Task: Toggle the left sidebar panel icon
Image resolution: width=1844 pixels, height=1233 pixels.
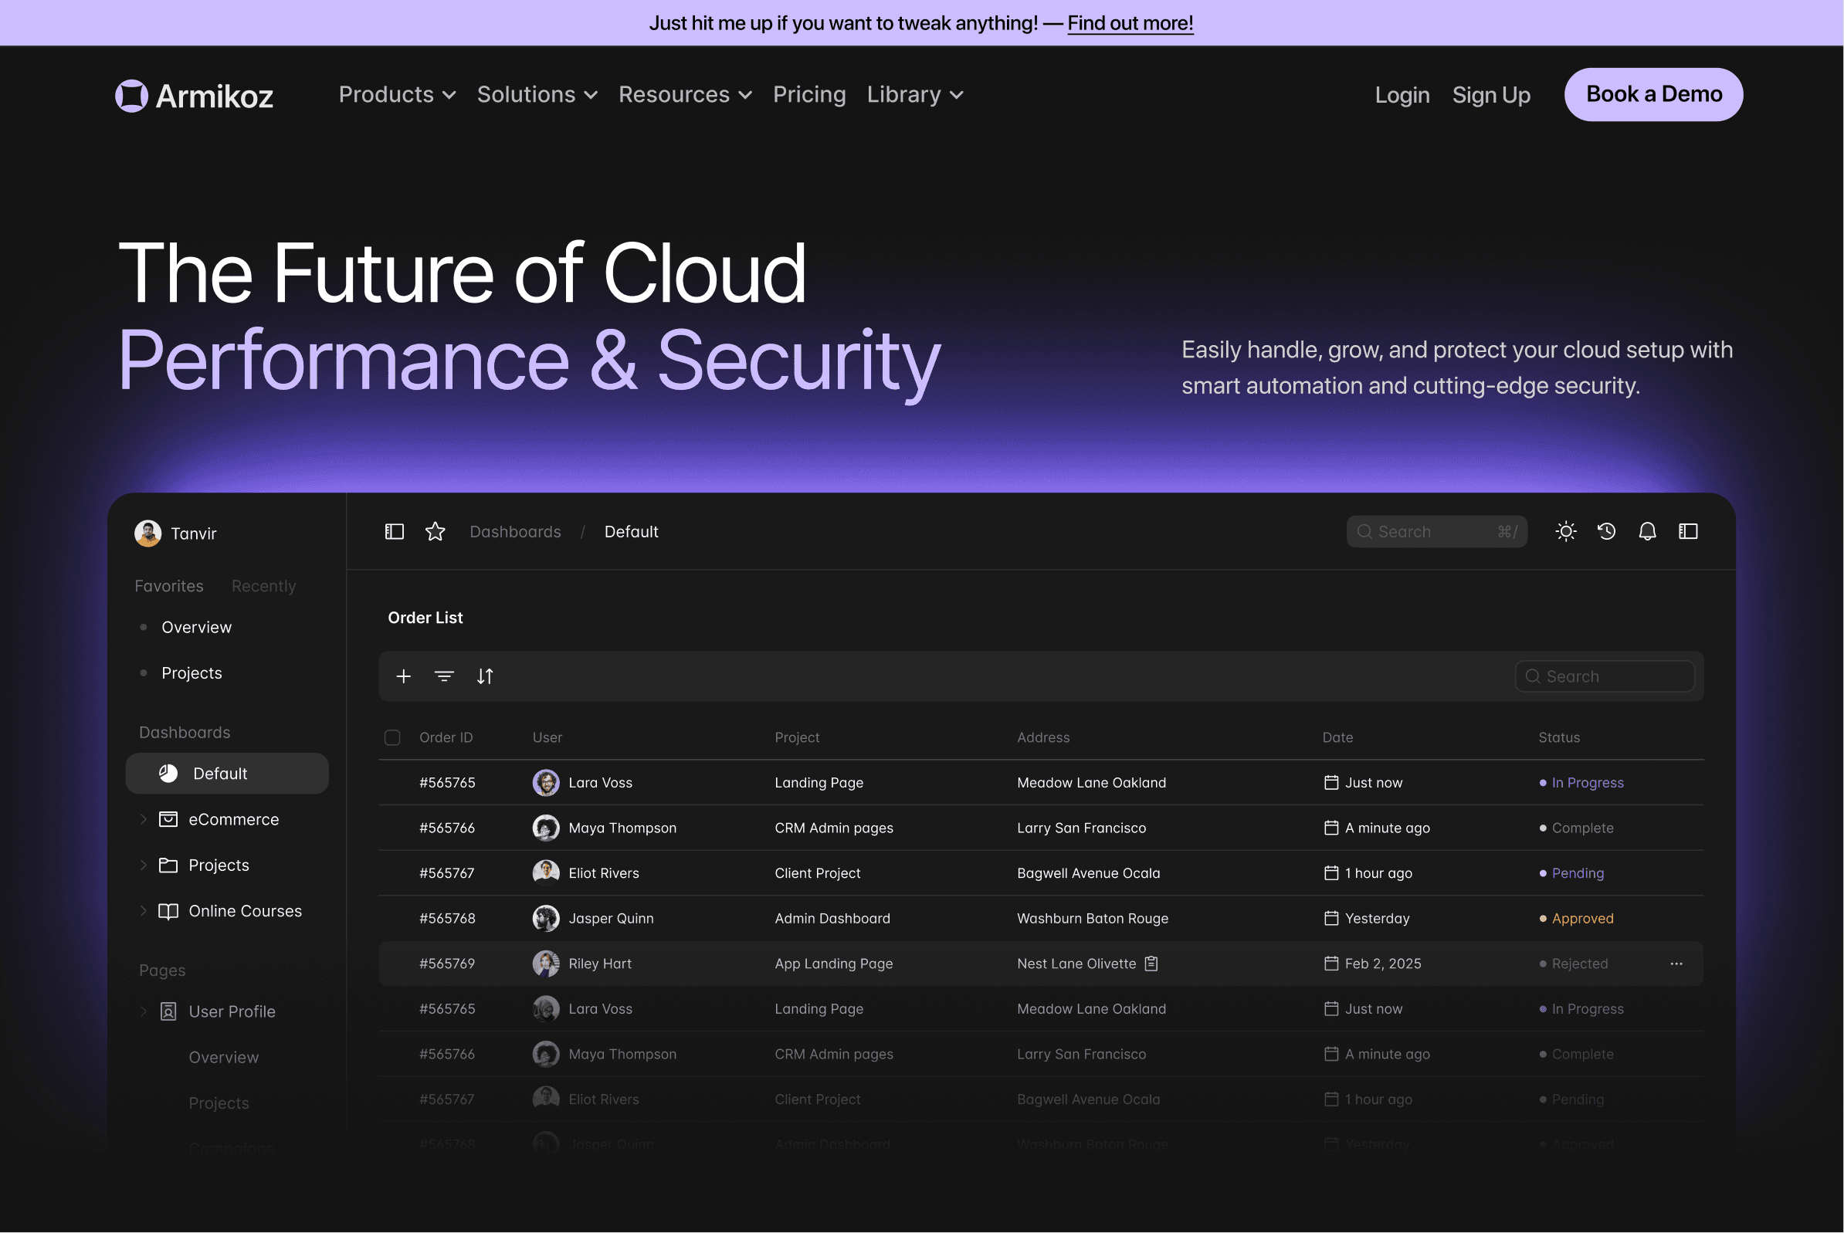Action: coord(394,532)
